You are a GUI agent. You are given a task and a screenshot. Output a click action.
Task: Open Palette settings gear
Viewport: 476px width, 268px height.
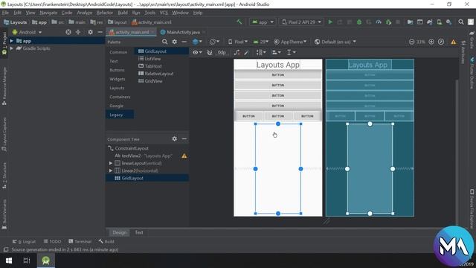[174, 42]
